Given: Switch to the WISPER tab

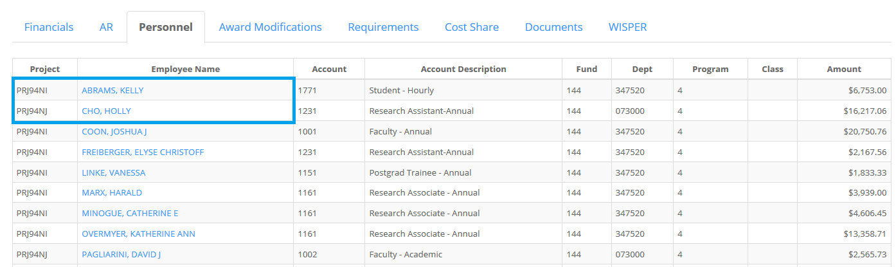Looking at the screenshot, I should (627, 27).
